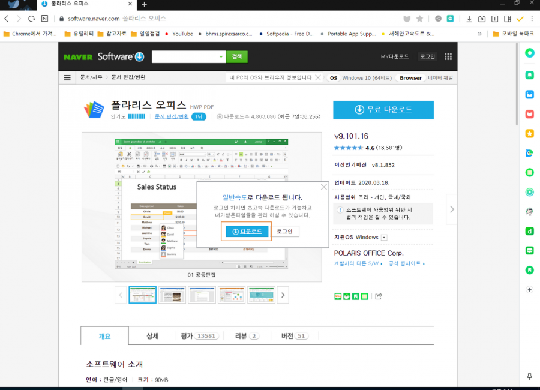This screenshot has width=540, height=390.
Task: Open the green bell notification sidebar icon
Action: (530, 75)
